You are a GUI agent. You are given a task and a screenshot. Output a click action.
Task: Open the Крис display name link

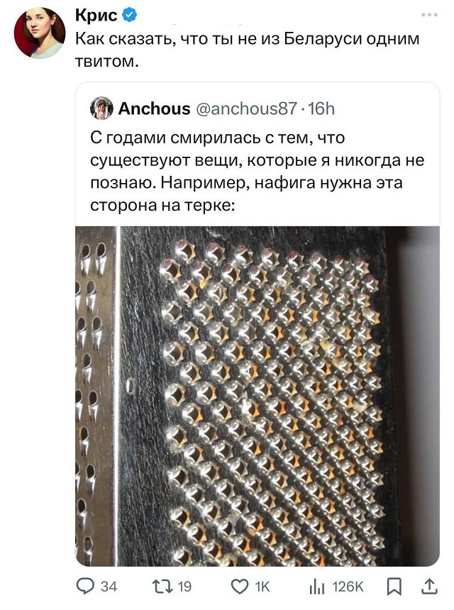96,15
